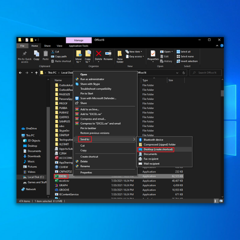Open the File tab
The width and height of the screenshot is (240, 240).
[x=22, y=46]
